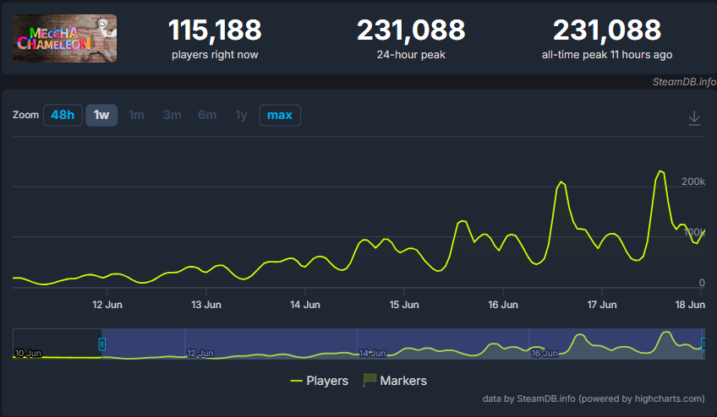This screenshot has width=717, height=417.
Task: Pick the 1y zoom option
Action: 241,115
